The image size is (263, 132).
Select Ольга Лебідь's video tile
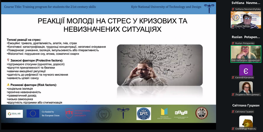click(246, 20)
